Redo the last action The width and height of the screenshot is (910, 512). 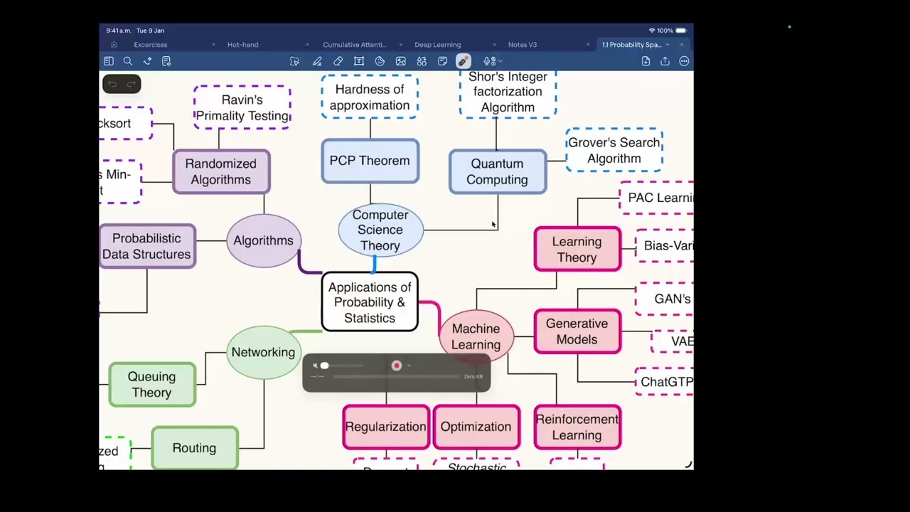[131, 84]
